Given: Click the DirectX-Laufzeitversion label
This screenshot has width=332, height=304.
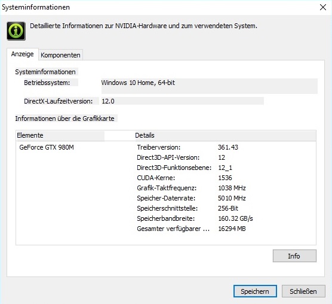Looking at the screenshot, I should [59, 101].
